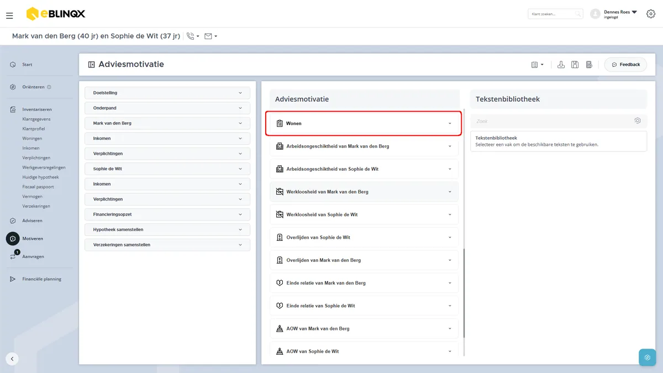663x373 pixels.
Task: Go to Start in the sidebar
Action: pyautogui.click(x=27, y=65)
